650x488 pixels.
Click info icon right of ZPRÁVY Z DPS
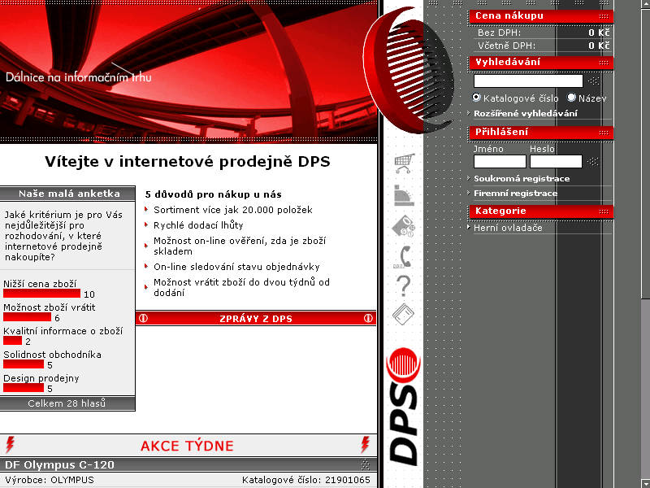368,318
